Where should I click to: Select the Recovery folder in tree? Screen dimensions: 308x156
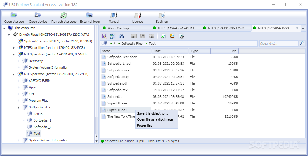tap(35, 61)
